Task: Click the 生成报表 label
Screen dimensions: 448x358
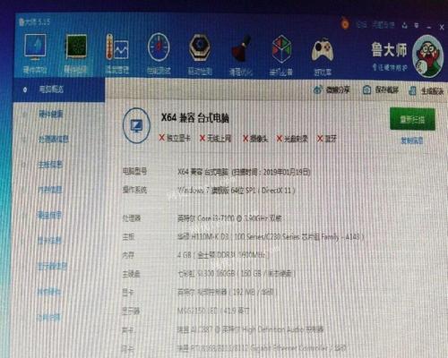Action: 432,91
